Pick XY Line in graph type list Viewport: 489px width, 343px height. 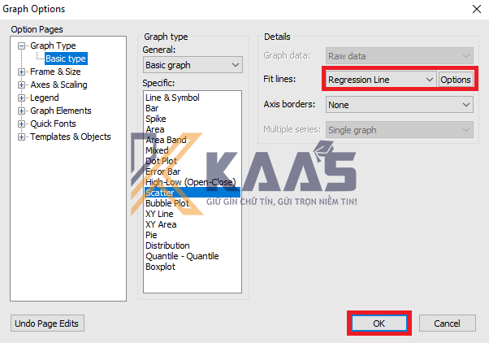[159, 214]
